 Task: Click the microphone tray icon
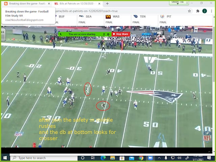click(x=166, y=158)
